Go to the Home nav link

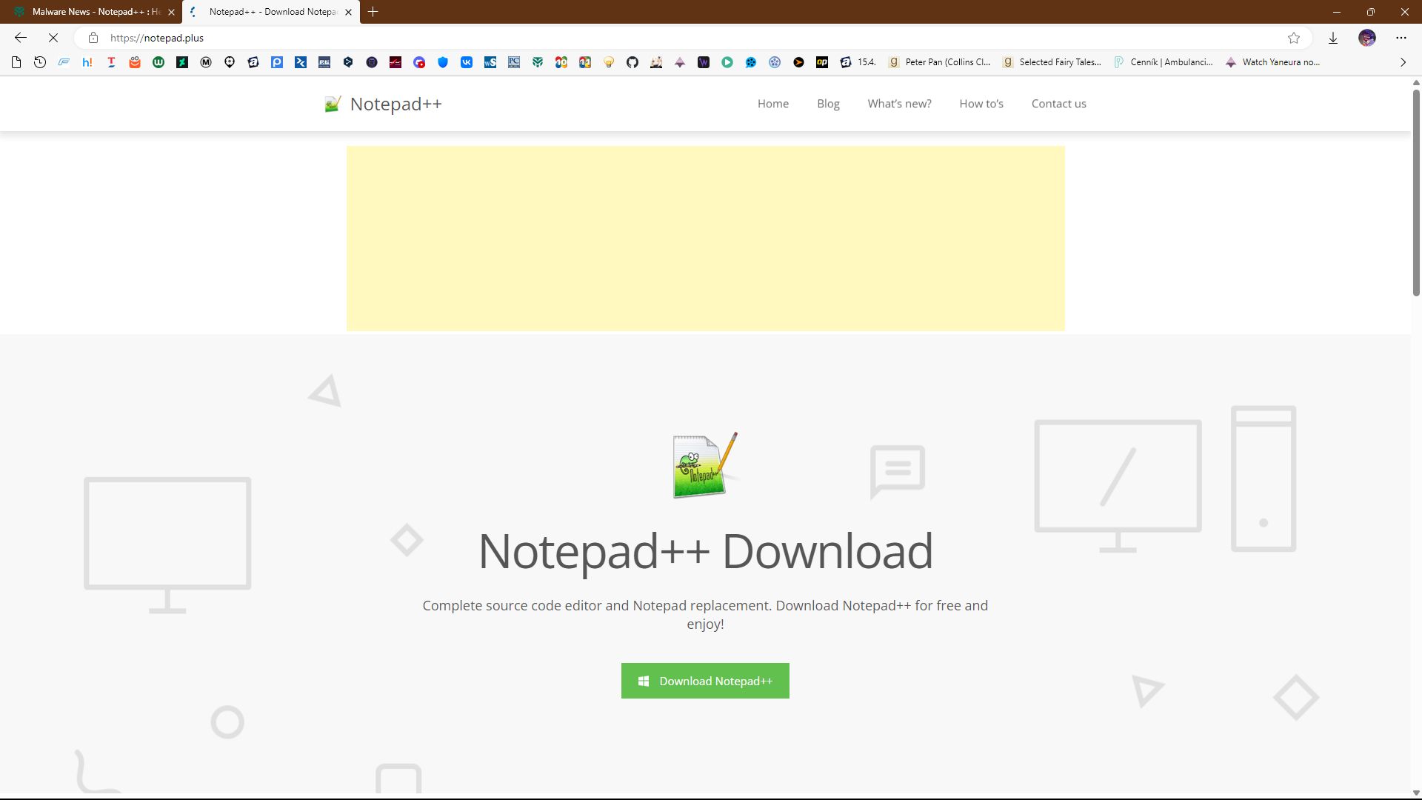point(773,104)
